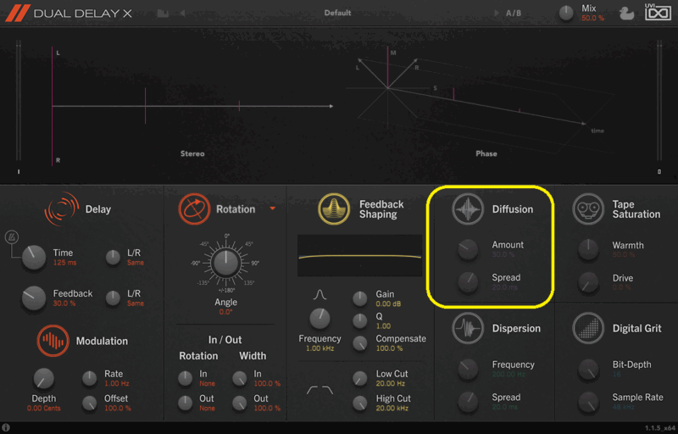Click the Dispersion Frequency knob
678x434 pixels.
(x=468, y=370)
